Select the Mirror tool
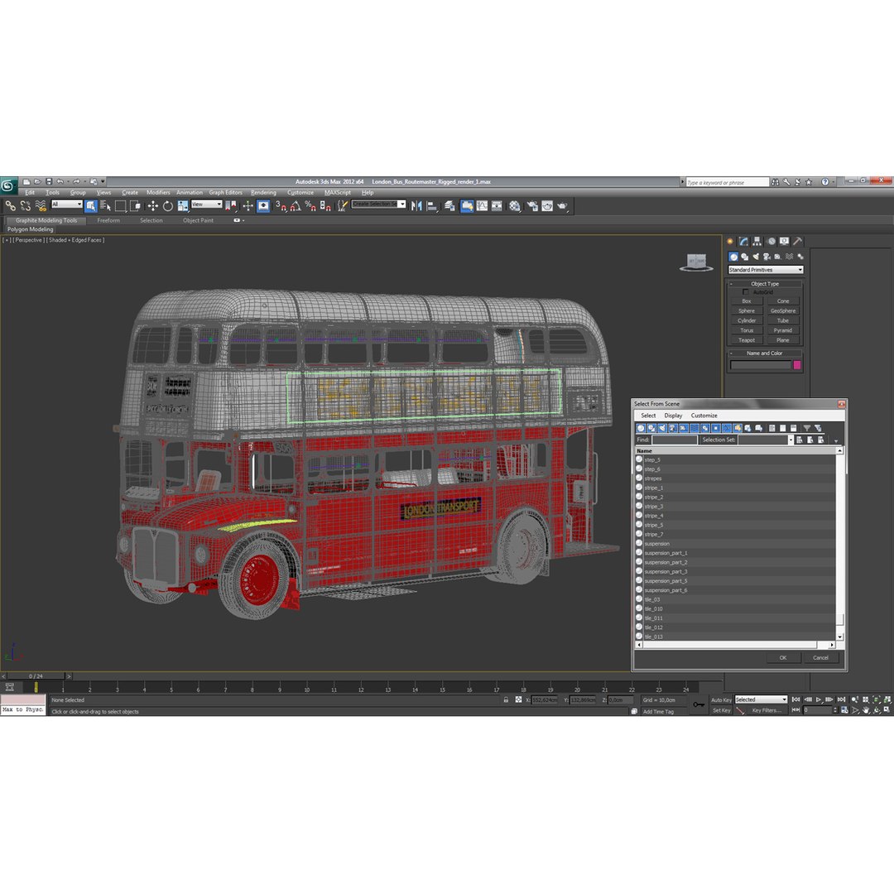Viewport: 894px width, 894px height. [x=416, y=206]
